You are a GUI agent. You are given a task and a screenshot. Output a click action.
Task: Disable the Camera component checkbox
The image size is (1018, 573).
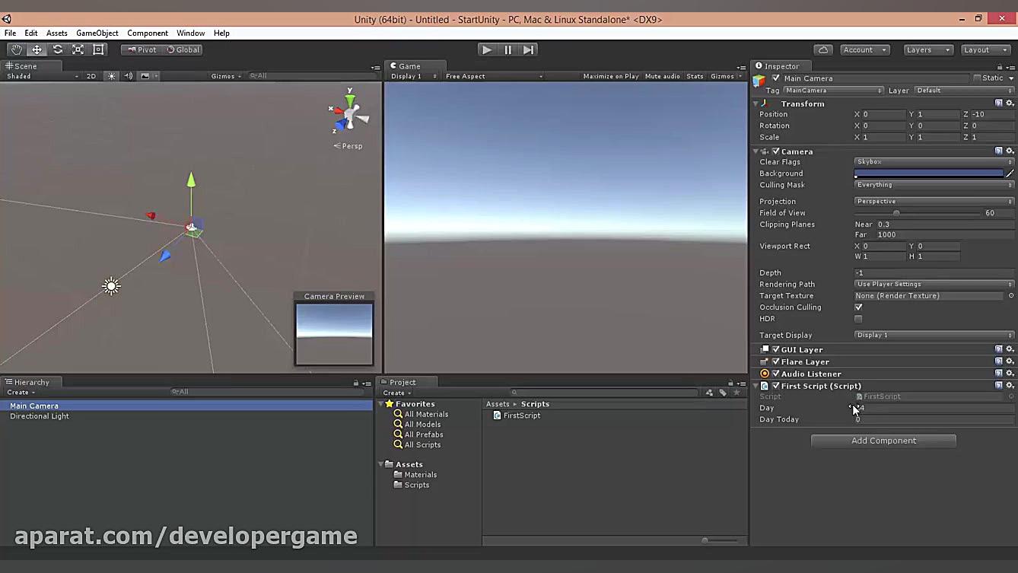[776, 151]
